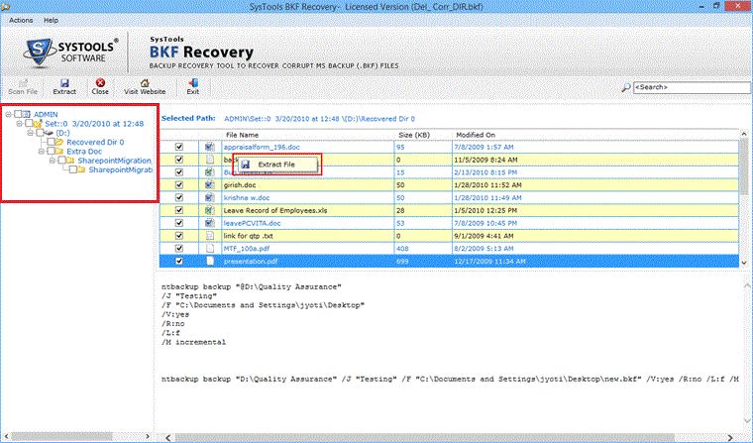Click the Word icon beside girish.doc

(209, 185)
